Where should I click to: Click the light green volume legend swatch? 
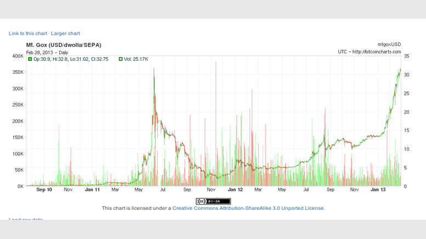[121, 59]
